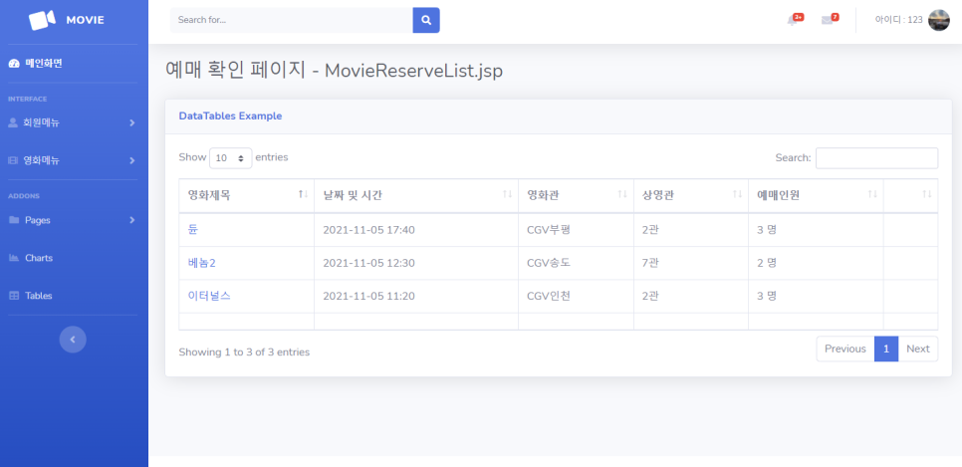Sort table by 영화제목 column
The height and width of the screenshot is (467, 962).
tap(246, 195)
